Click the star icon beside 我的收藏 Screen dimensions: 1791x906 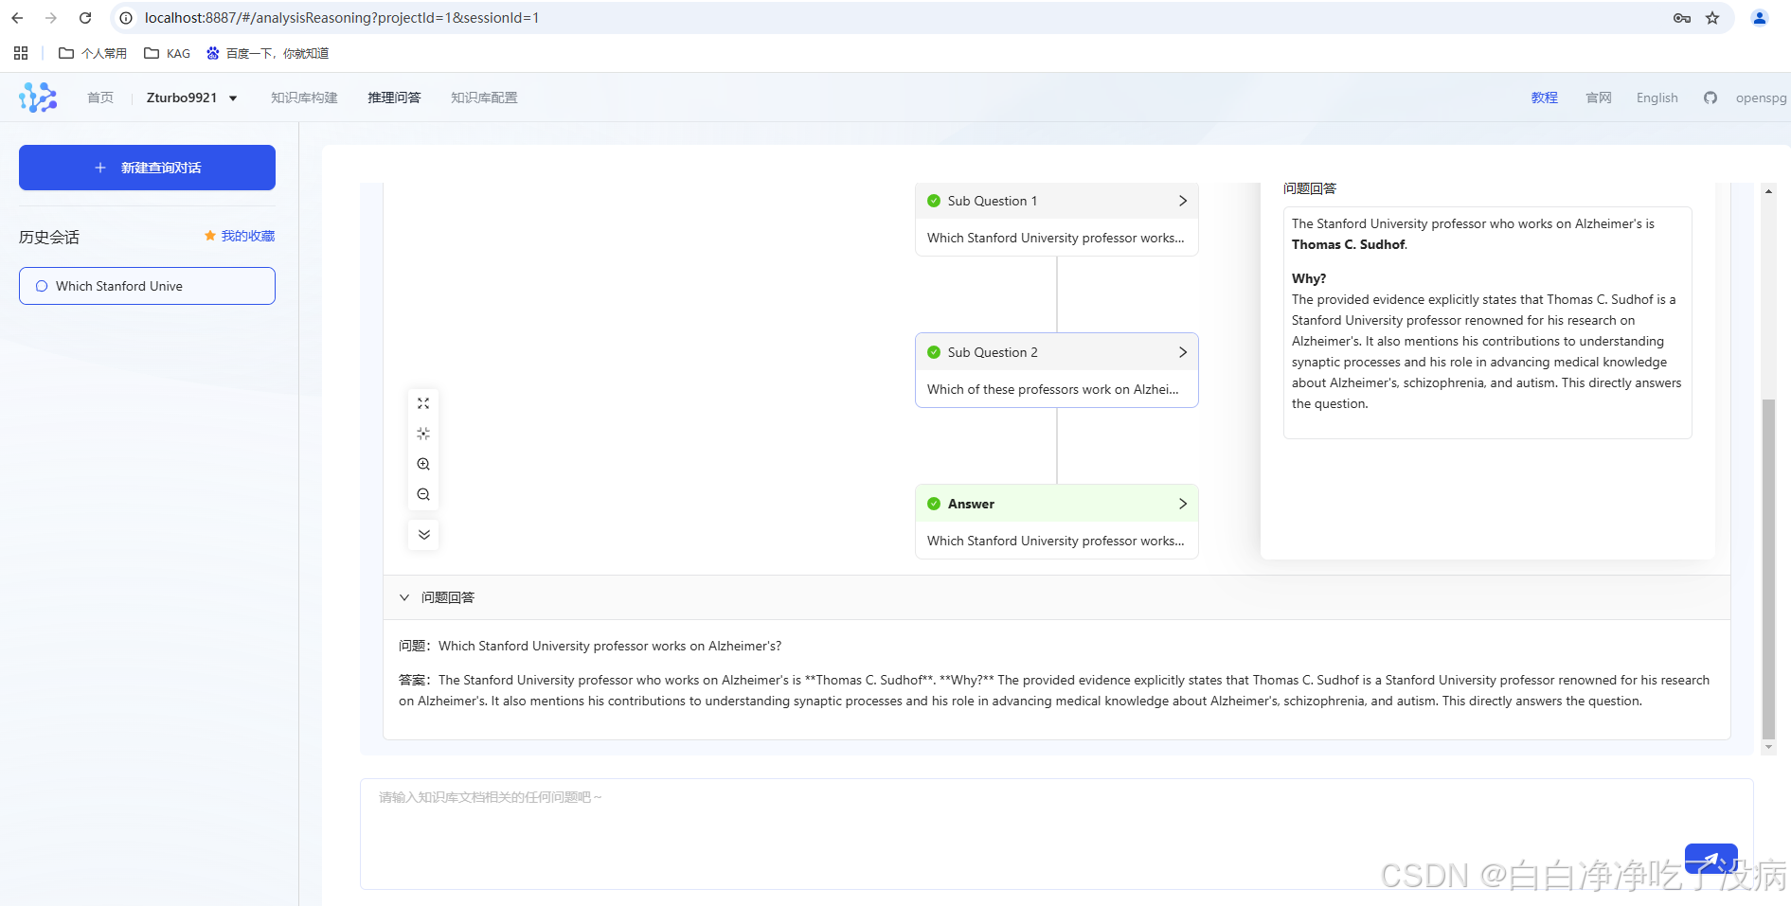tap(210, 236)
